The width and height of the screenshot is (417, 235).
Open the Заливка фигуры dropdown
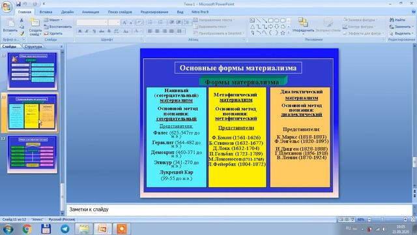click(x=360, y=20)
